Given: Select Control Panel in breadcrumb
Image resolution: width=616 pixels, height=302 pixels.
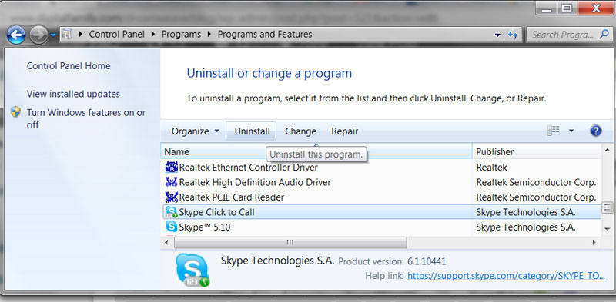Looking at the screenshot, I should (x=117, y=35).
